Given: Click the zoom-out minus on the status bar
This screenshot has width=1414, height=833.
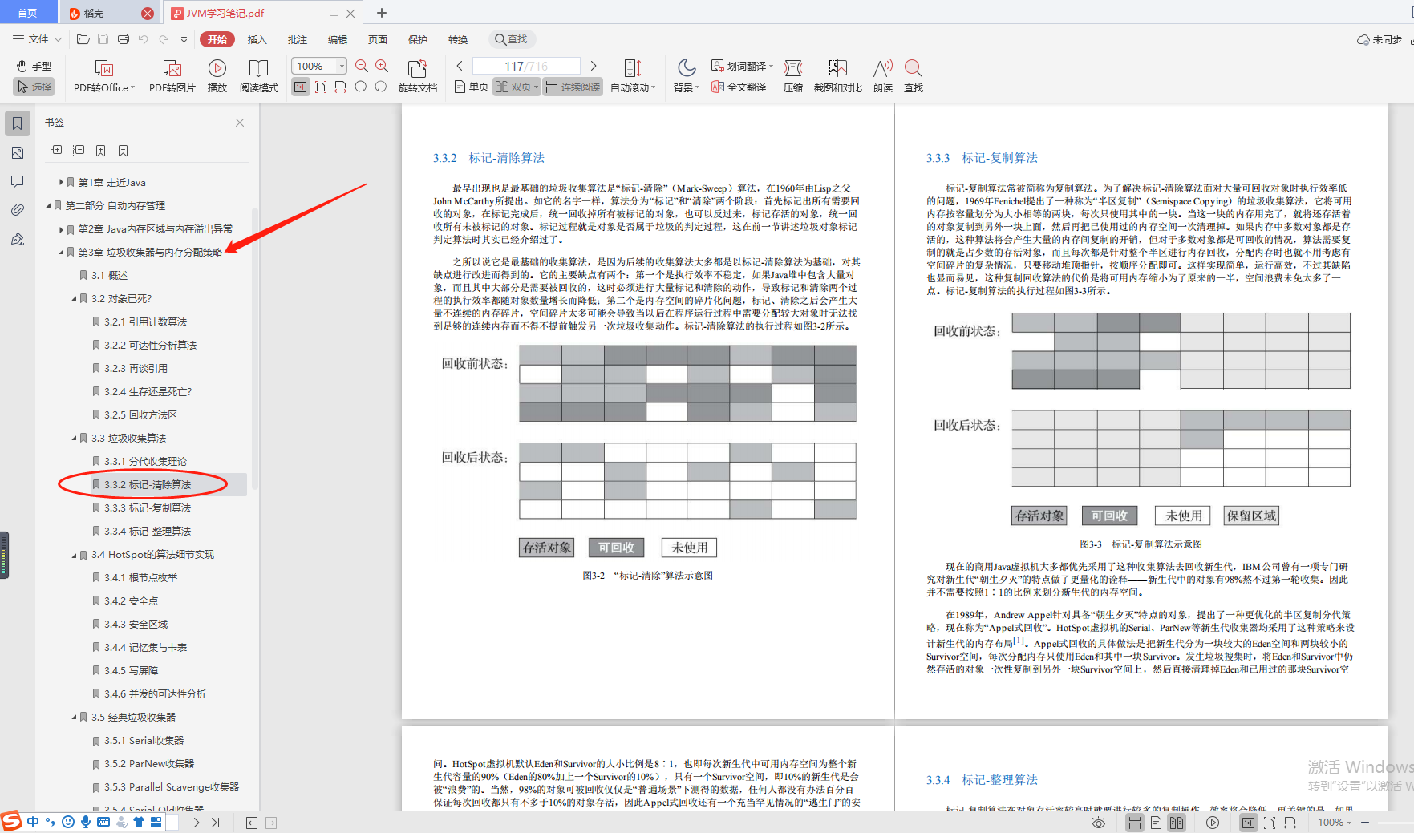Looking at the screenshot, I should point(1364,823).
